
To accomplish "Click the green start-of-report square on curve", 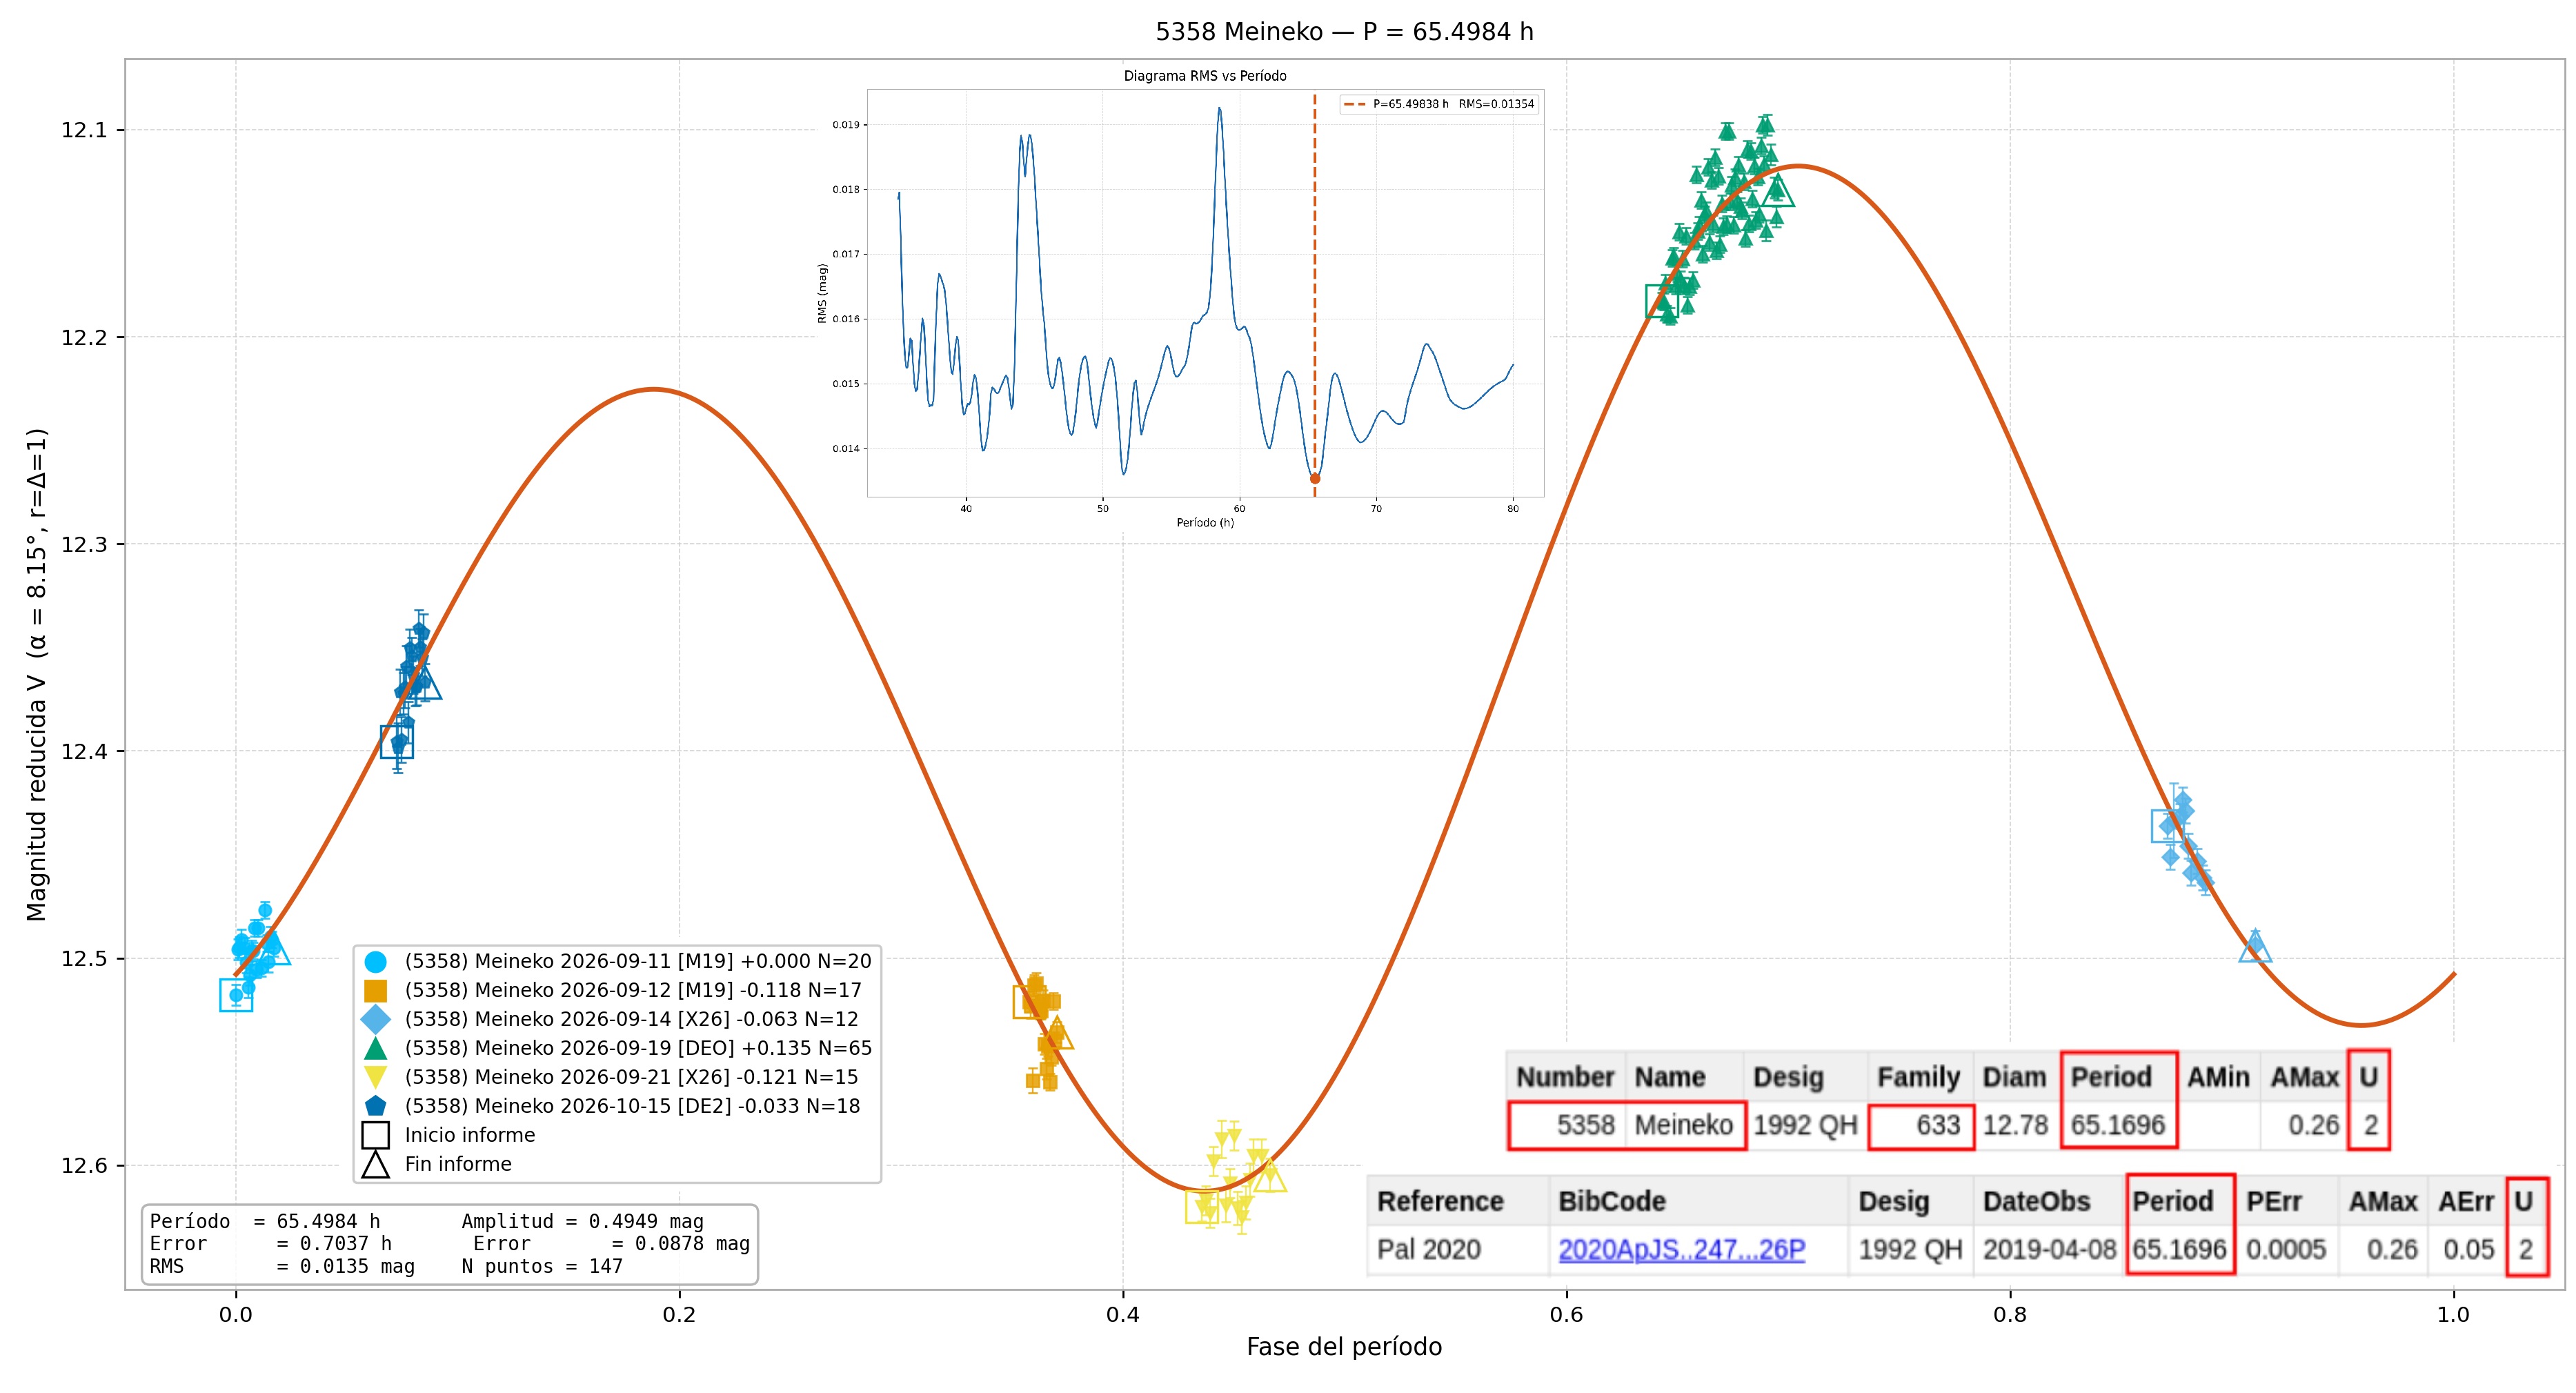I will pyautogui.click(x=1662, y=301).
